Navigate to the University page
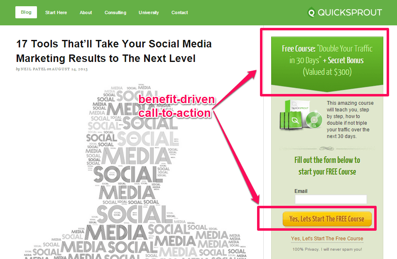This screenshot has height=259, width=397. coord(149,12)
